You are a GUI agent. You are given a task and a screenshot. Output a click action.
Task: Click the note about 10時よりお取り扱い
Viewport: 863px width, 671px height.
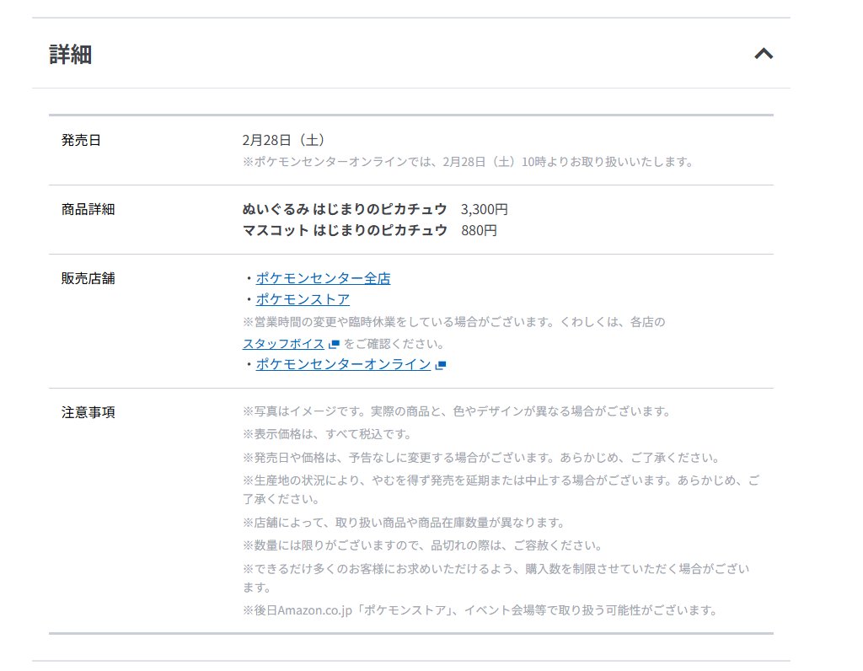pos(468,162)
